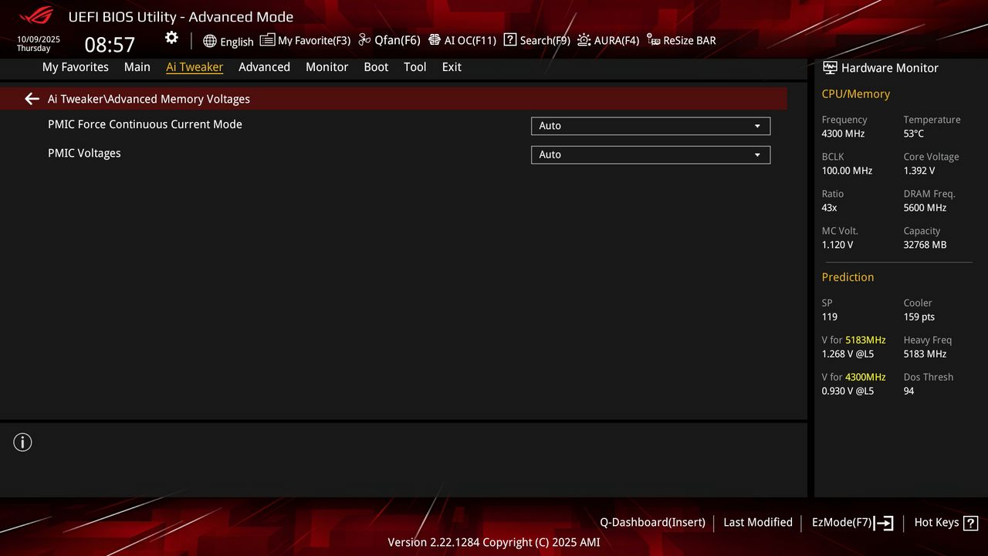988x556 pixels.
Task: Open the Exit menu
Action: click(x=451, y=67)
